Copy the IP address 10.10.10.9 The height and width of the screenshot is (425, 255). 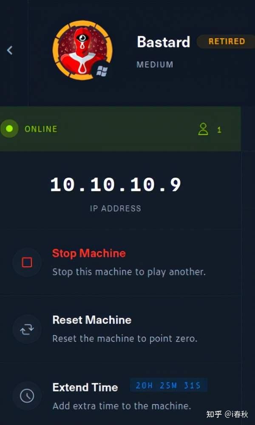116,185
